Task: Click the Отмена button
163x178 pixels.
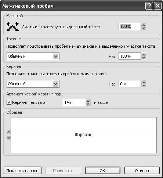Action: (142, 171)
